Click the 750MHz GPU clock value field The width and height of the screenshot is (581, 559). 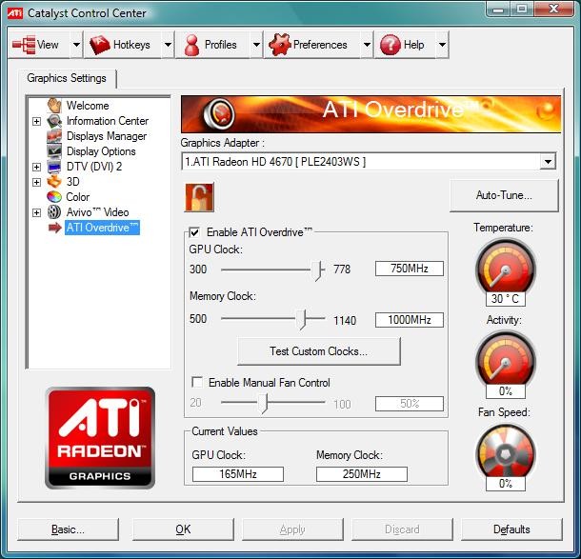click(409, 269)
